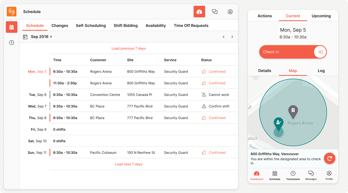Click the Pacific Coliseum customer cell

[x=103, y=153]
